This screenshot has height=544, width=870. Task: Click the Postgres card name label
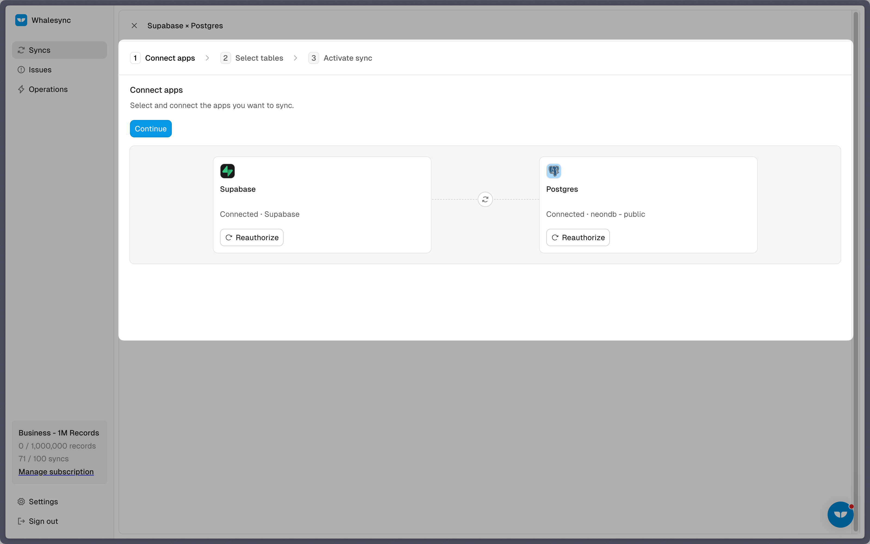(x=562, y=189)
